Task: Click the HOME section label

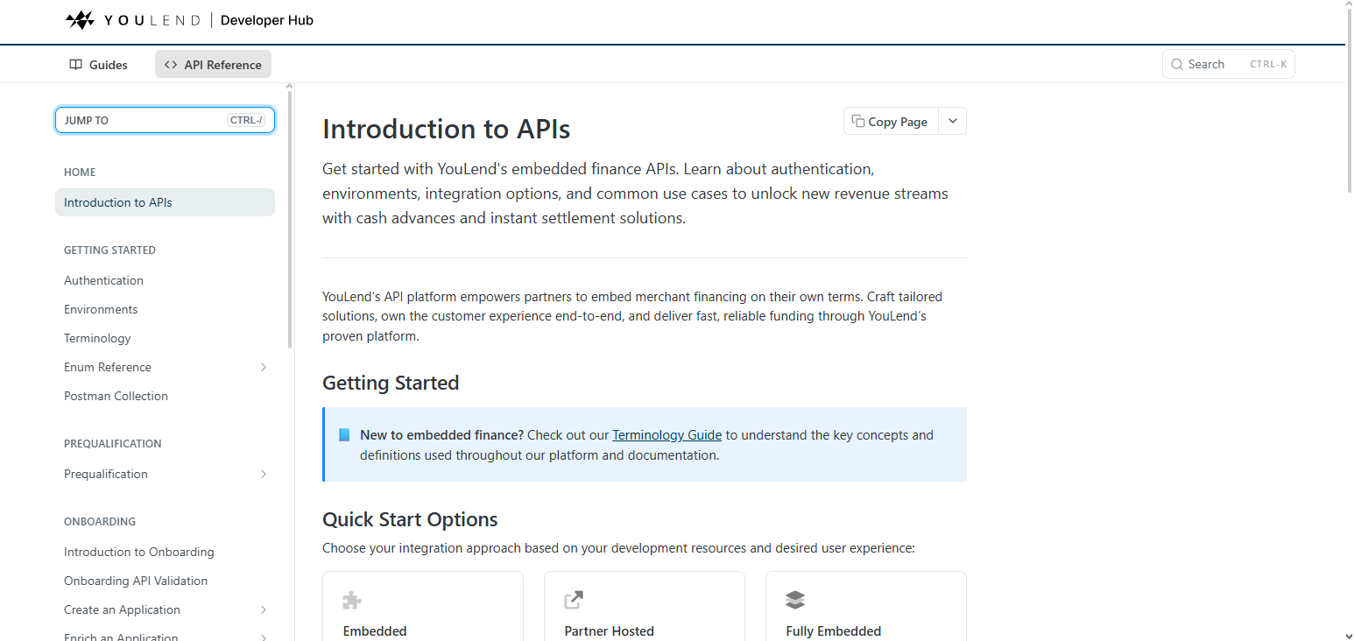Action: (80, 173)
